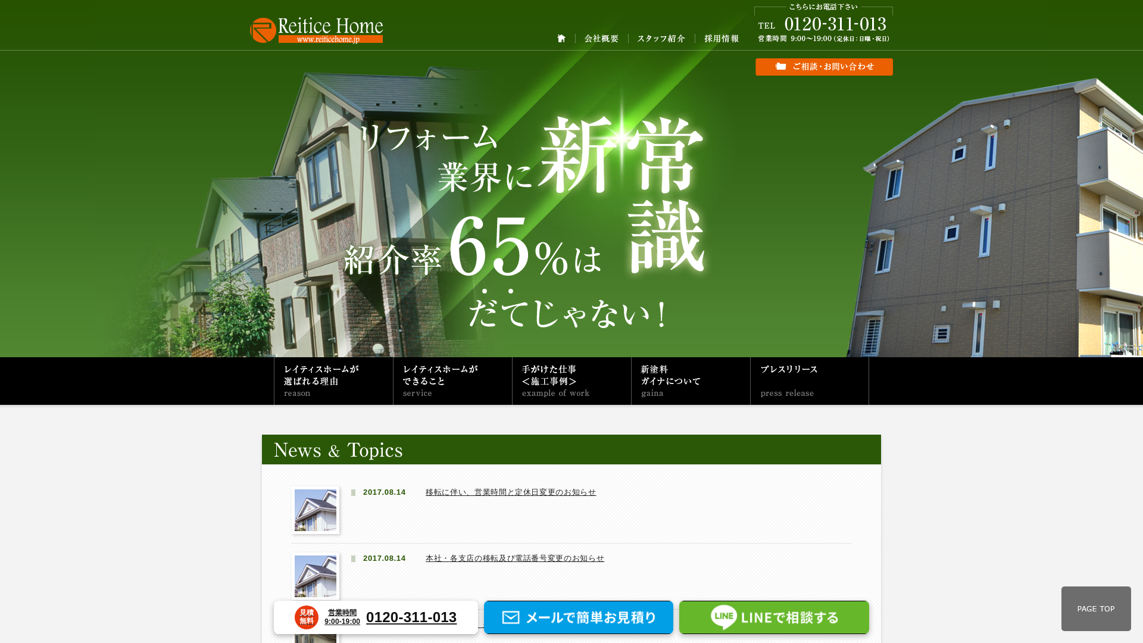Click the News & Topics heading
Image resolution: width=1143 pixels, height=643 pixels.
(338, 450)
